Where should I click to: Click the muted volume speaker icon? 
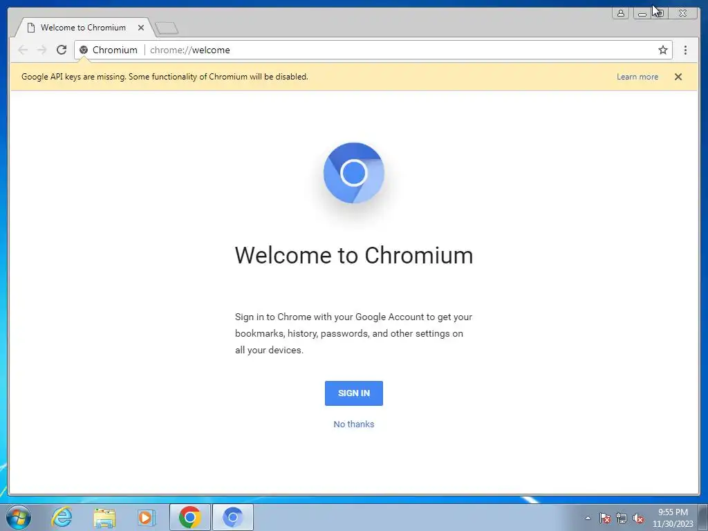(x=638, y=518)
